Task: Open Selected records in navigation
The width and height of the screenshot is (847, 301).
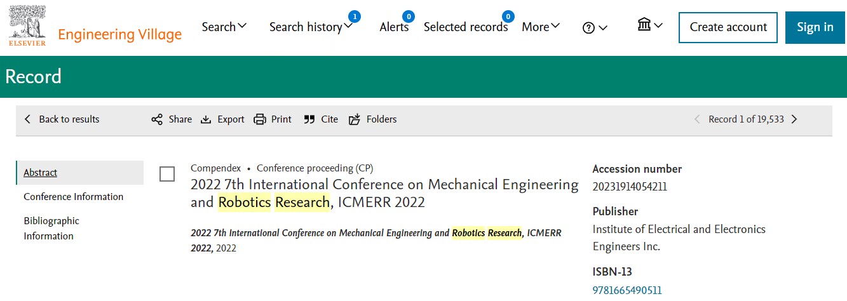Action: pyautogui.click(x=466, y=27)
